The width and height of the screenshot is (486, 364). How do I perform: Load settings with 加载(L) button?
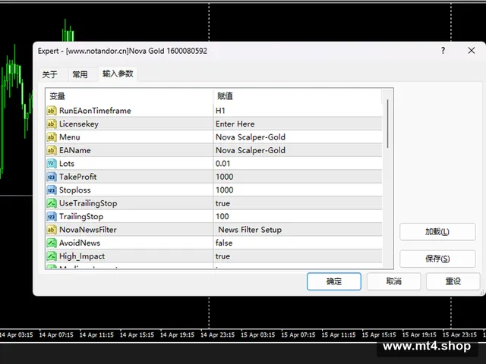coord(437,231)
